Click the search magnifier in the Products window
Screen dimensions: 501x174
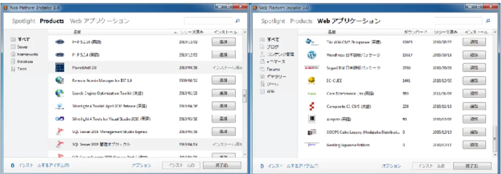[x=237, y=21]
